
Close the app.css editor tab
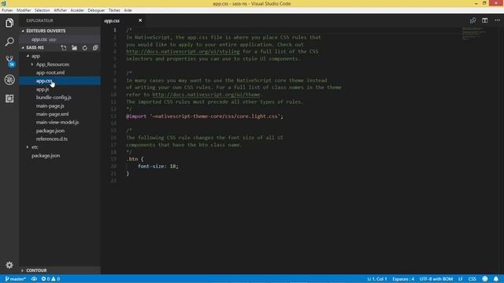point(140,20)
